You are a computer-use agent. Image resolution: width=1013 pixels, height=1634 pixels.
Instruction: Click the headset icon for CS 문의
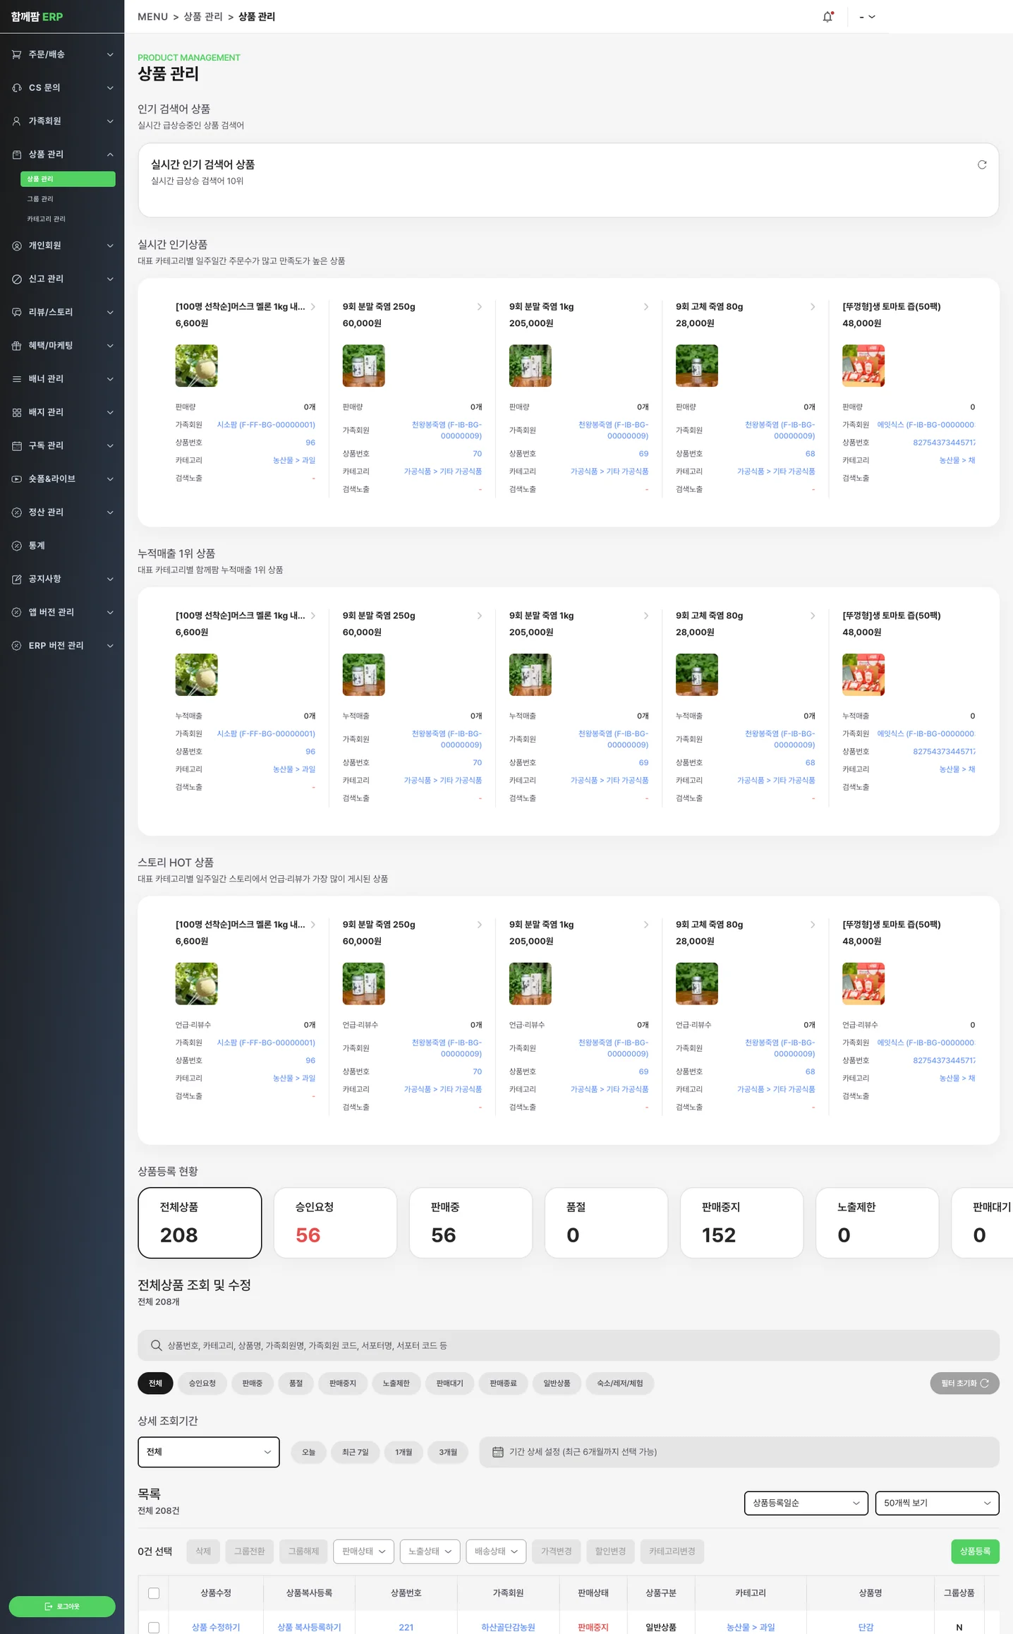[17, 88]
